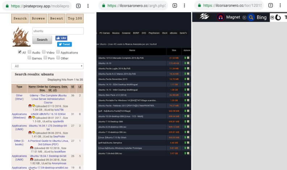287x170 pixels.
Task: Click the green download icon for Ubuntu.Facile.Novembre.2015
Action: (185, 79)
